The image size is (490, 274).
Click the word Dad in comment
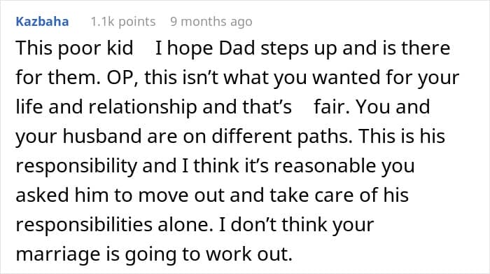tap(237, 48)
